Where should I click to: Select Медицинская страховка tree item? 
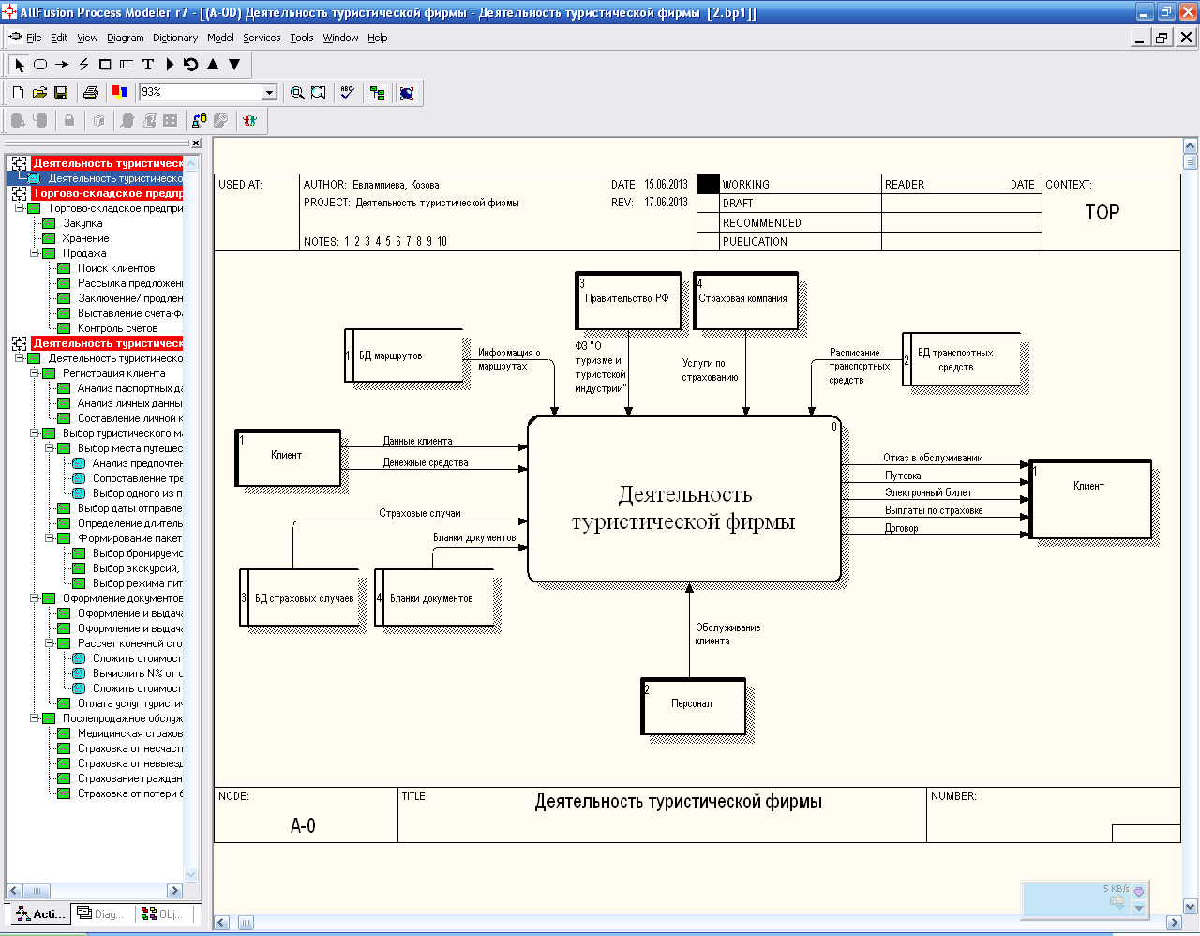pyautogui.click(x=129, y=733)
